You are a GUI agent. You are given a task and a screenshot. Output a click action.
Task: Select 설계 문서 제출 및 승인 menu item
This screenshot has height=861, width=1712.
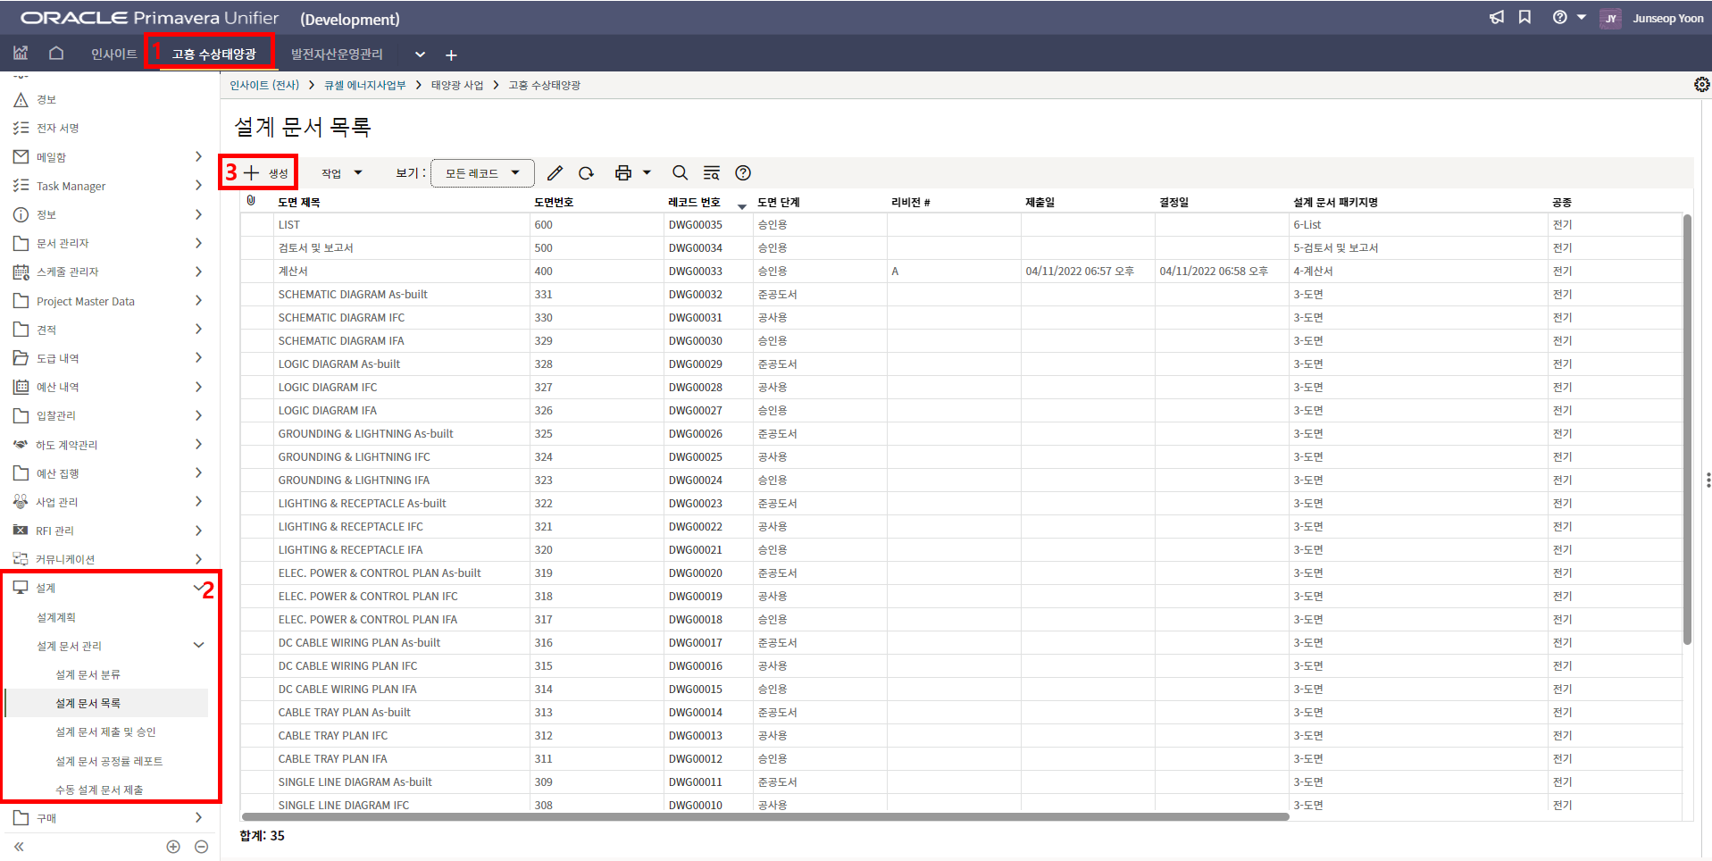click(x=105, y=732)
